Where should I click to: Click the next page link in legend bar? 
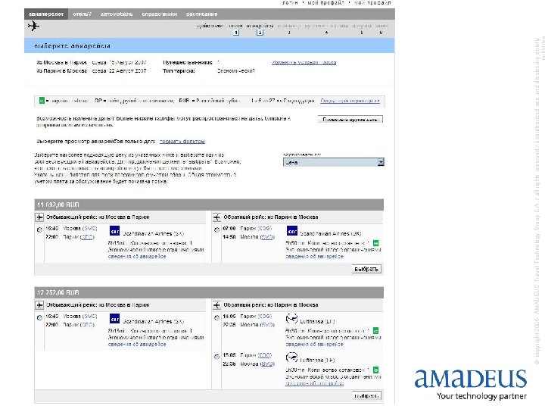(x=350, y=101)
